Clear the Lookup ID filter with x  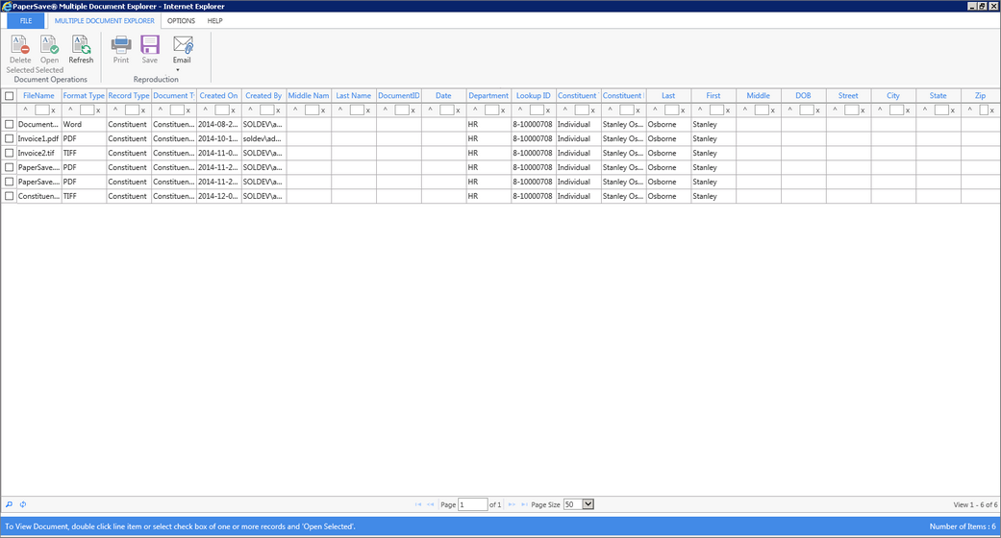tap(548, 110)
